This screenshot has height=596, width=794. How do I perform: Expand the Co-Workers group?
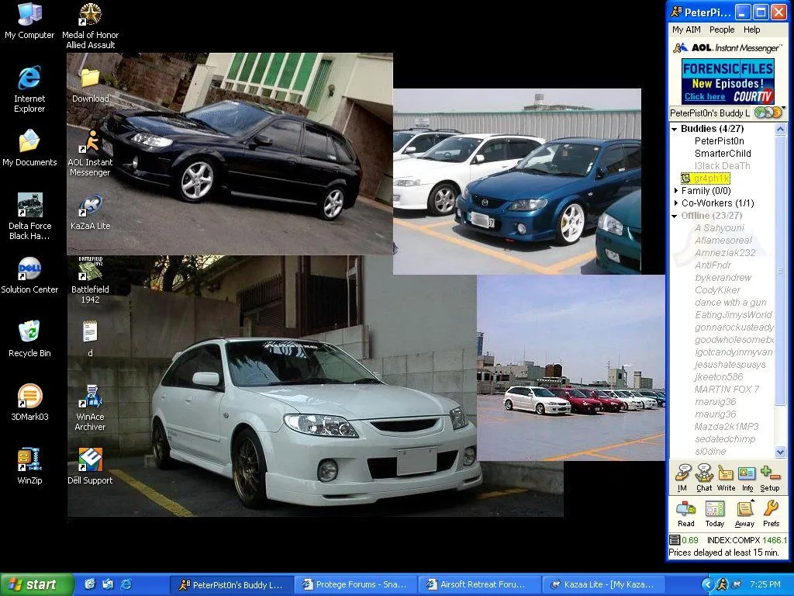676,203
